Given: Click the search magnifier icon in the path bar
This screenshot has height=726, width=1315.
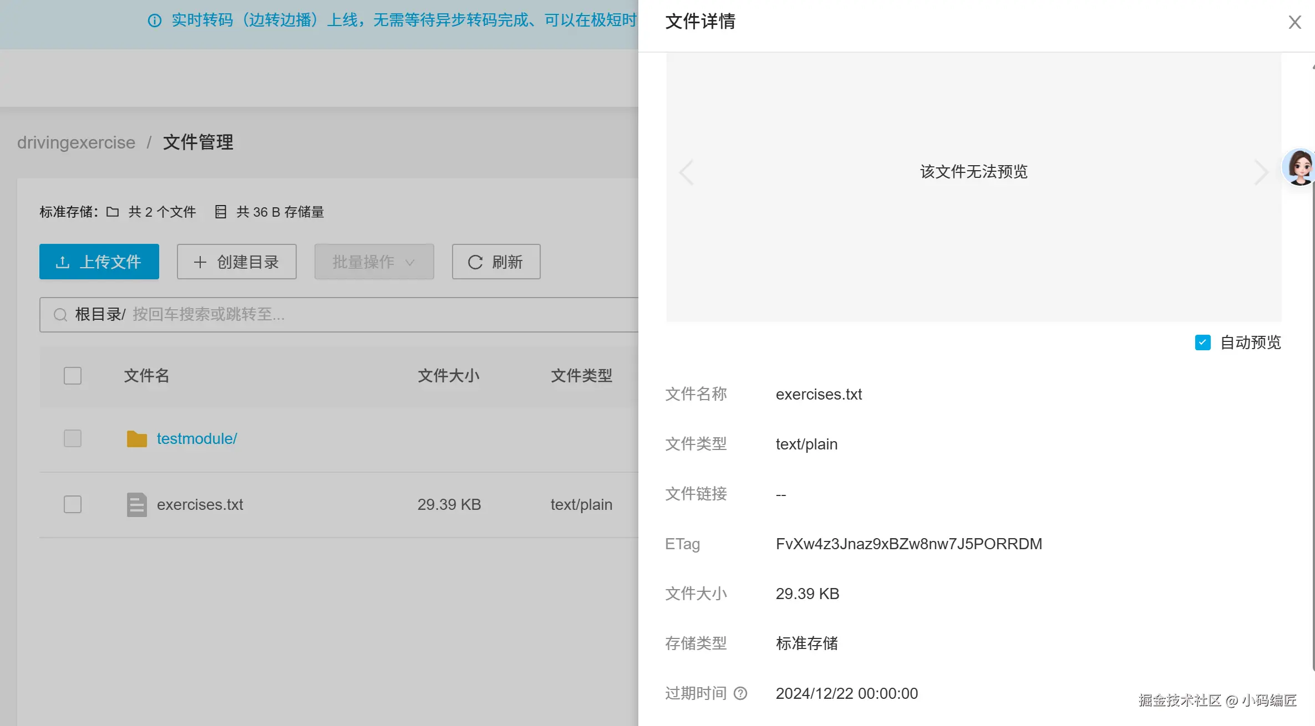Looking at the screenshot, I should [x=60, y=315].
